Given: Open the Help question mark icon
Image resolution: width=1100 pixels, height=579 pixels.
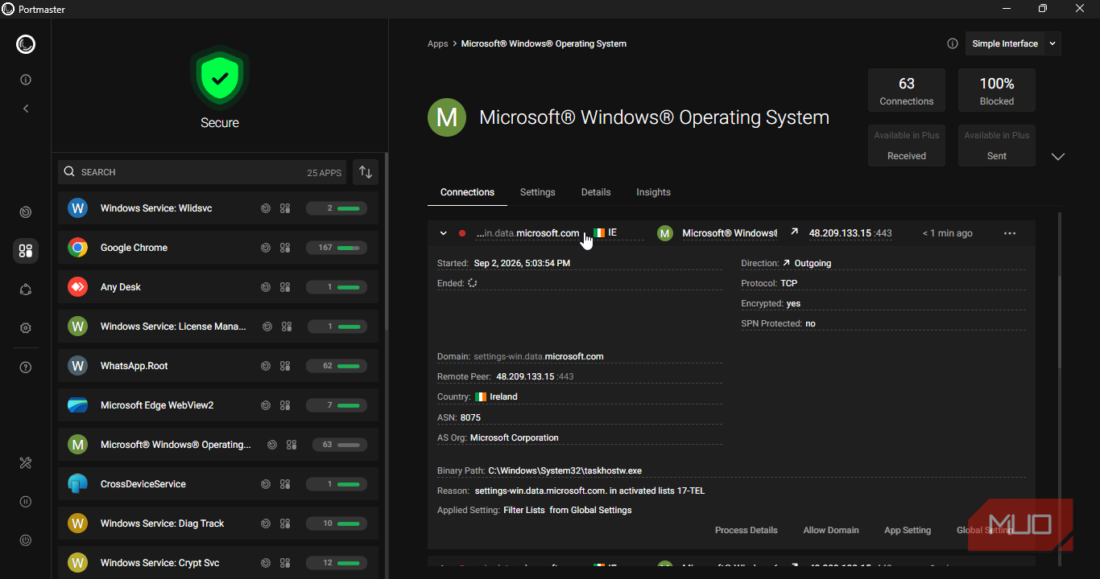Looking at the screenshot, I should pos(26,368).
